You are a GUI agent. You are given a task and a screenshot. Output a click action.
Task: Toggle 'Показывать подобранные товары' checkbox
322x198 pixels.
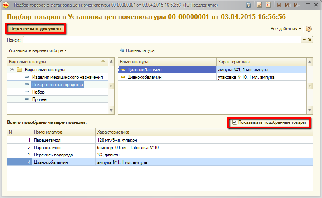pyautogui.click(x=234, y=122)
